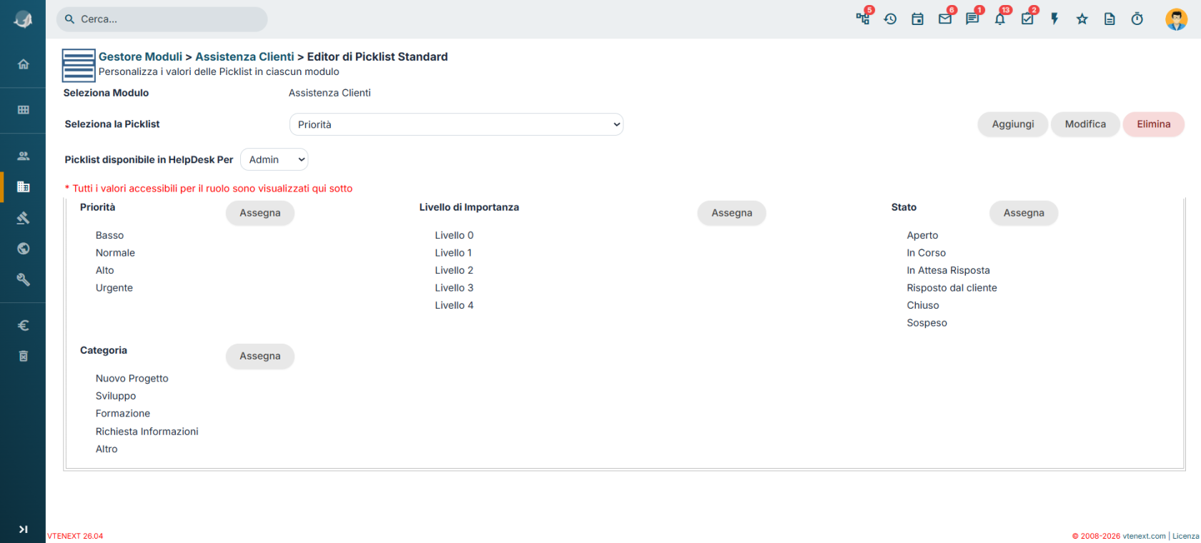1201x543 pixels.
Task: Open the contacts people icon in the sidebar
Action: (x=24, y=156)
